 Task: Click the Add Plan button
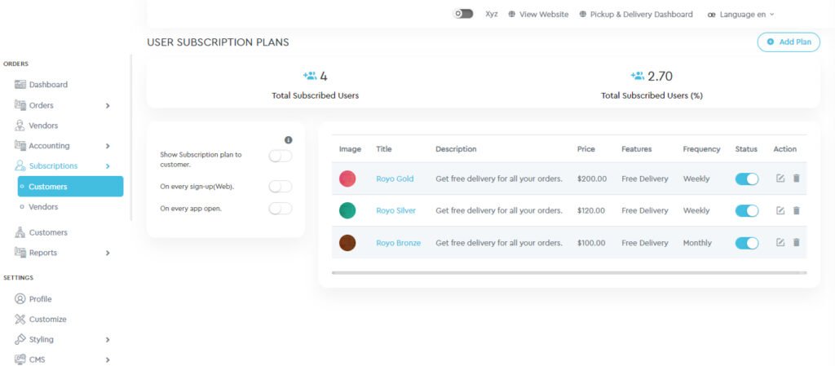pos(788,42)
